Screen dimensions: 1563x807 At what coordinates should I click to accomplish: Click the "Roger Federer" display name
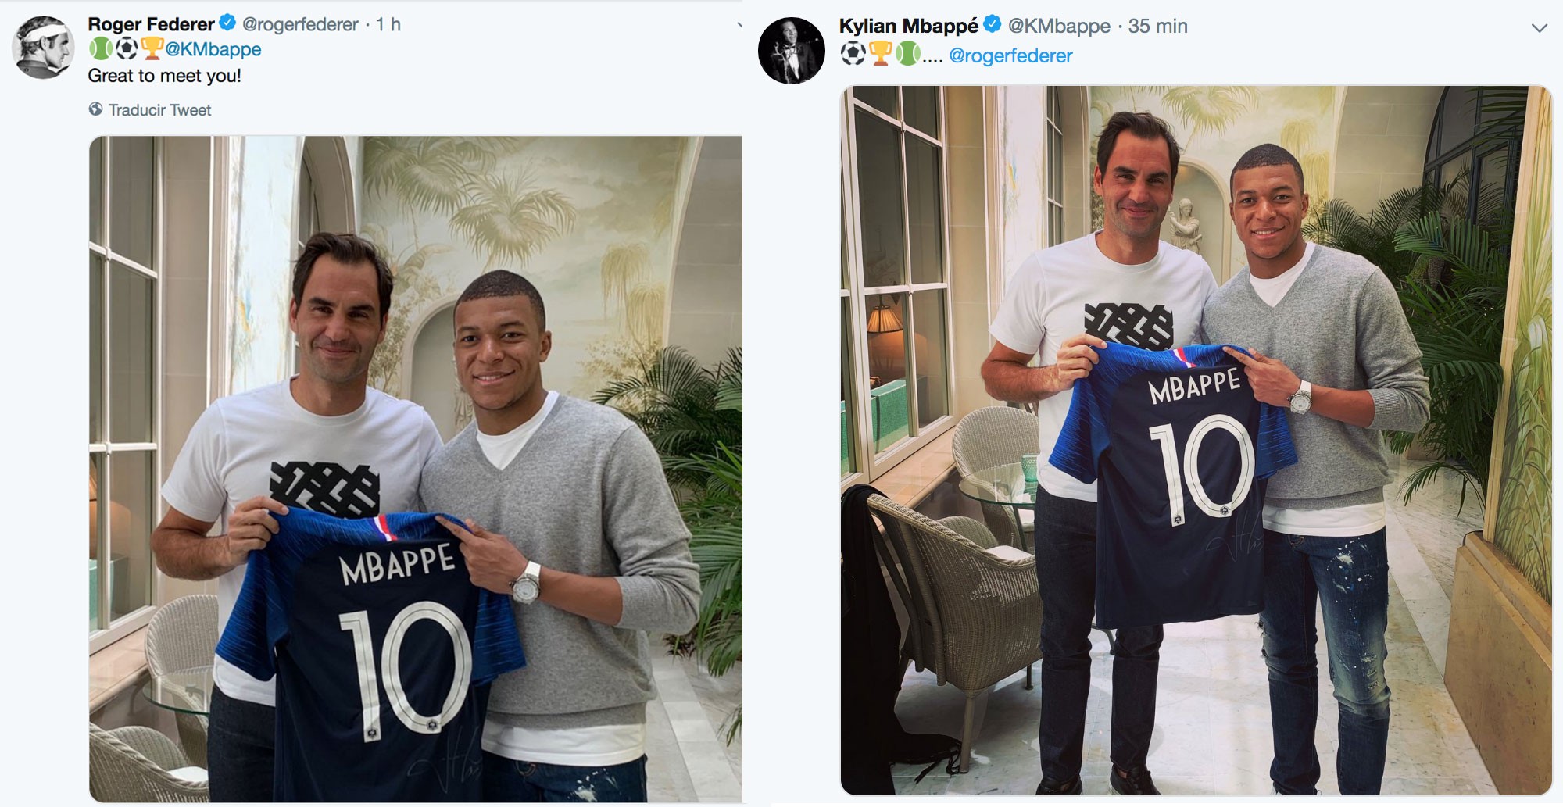(x=151, y=24)
